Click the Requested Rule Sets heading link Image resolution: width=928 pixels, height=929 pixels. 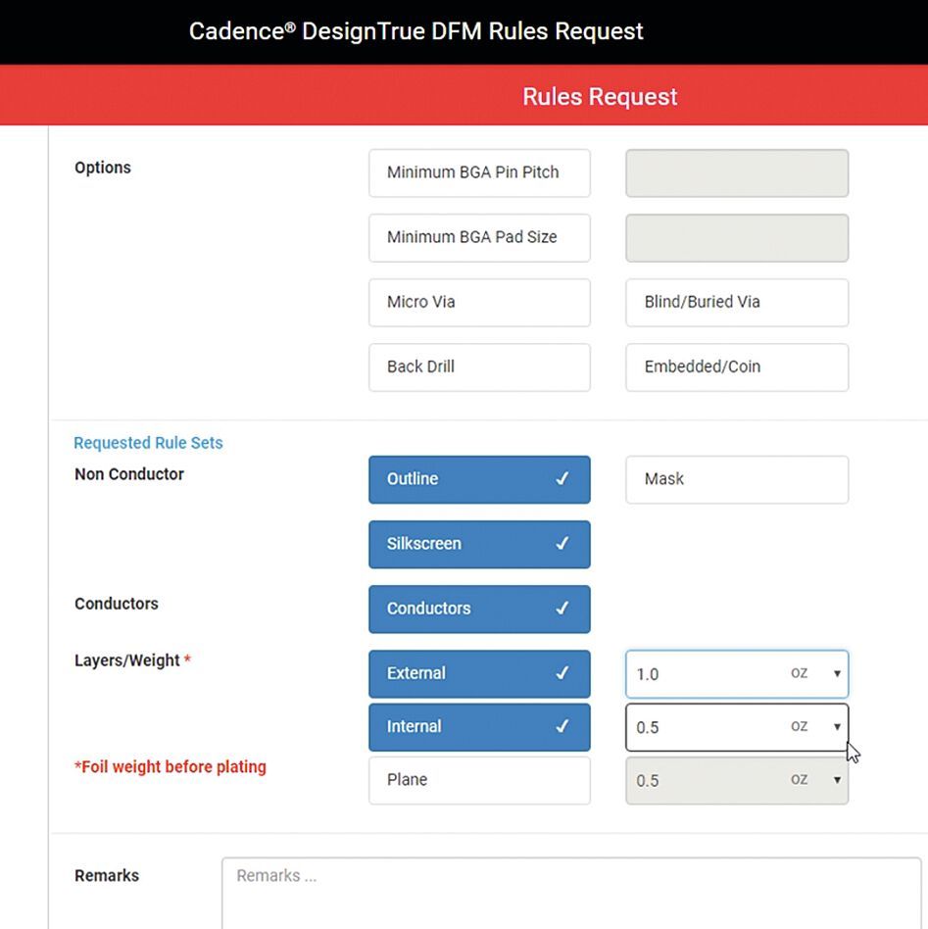(x=148, y=443)
